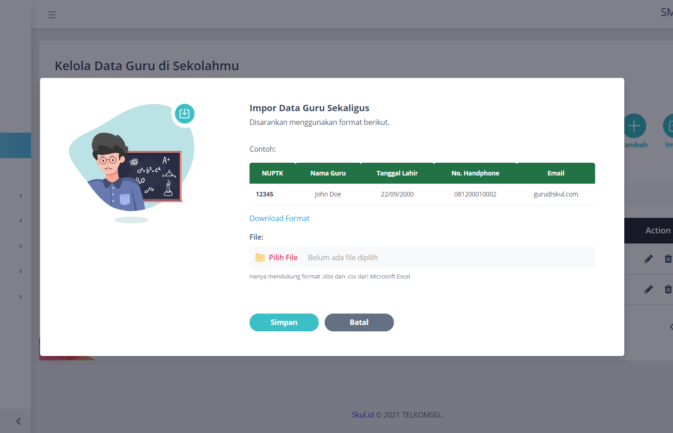Screen dimensions: 673x433
Task: Expand the third sidebar chevron item
Action: pyautogui.click(x=20, y=246)
